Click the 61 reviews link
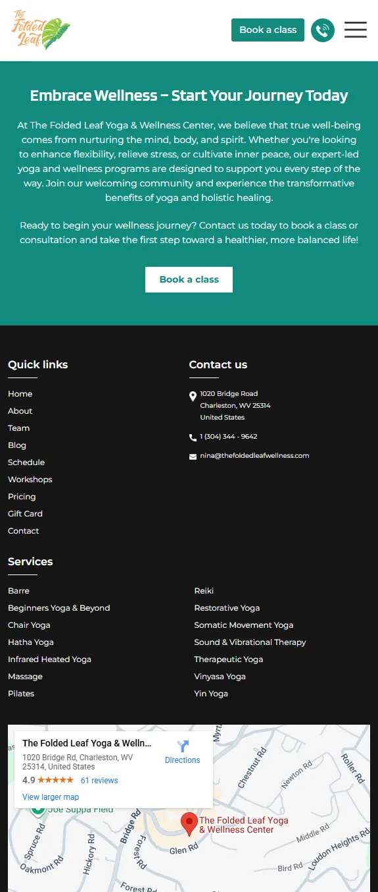378x892 pixels. coord(99,781)
